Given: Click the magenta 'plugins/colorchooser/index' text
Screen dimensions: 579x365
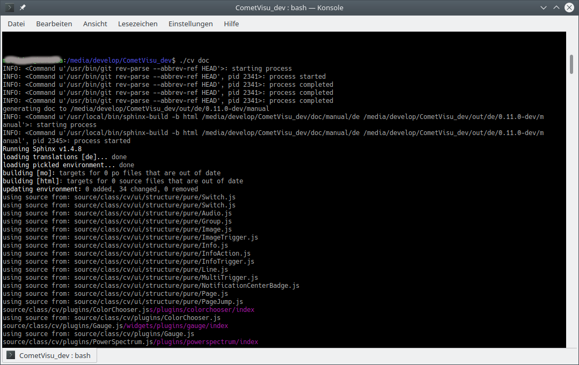Looking at the screenshot, I should click(x=203, y=310).
